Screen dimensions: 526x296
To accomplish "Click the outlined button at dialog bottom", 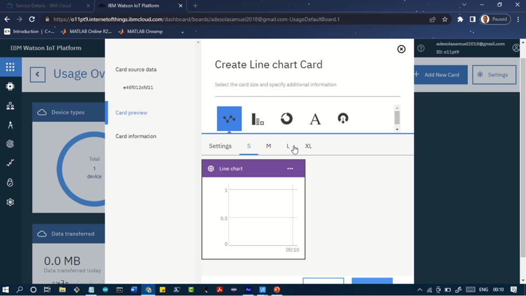I will [x=323, y=280].
